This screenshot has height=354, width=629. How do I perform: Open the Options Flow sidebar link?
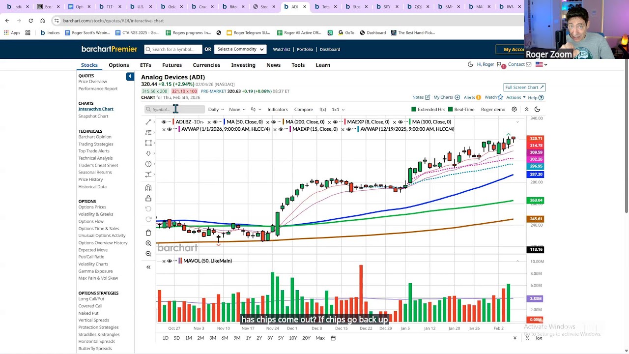91,221
